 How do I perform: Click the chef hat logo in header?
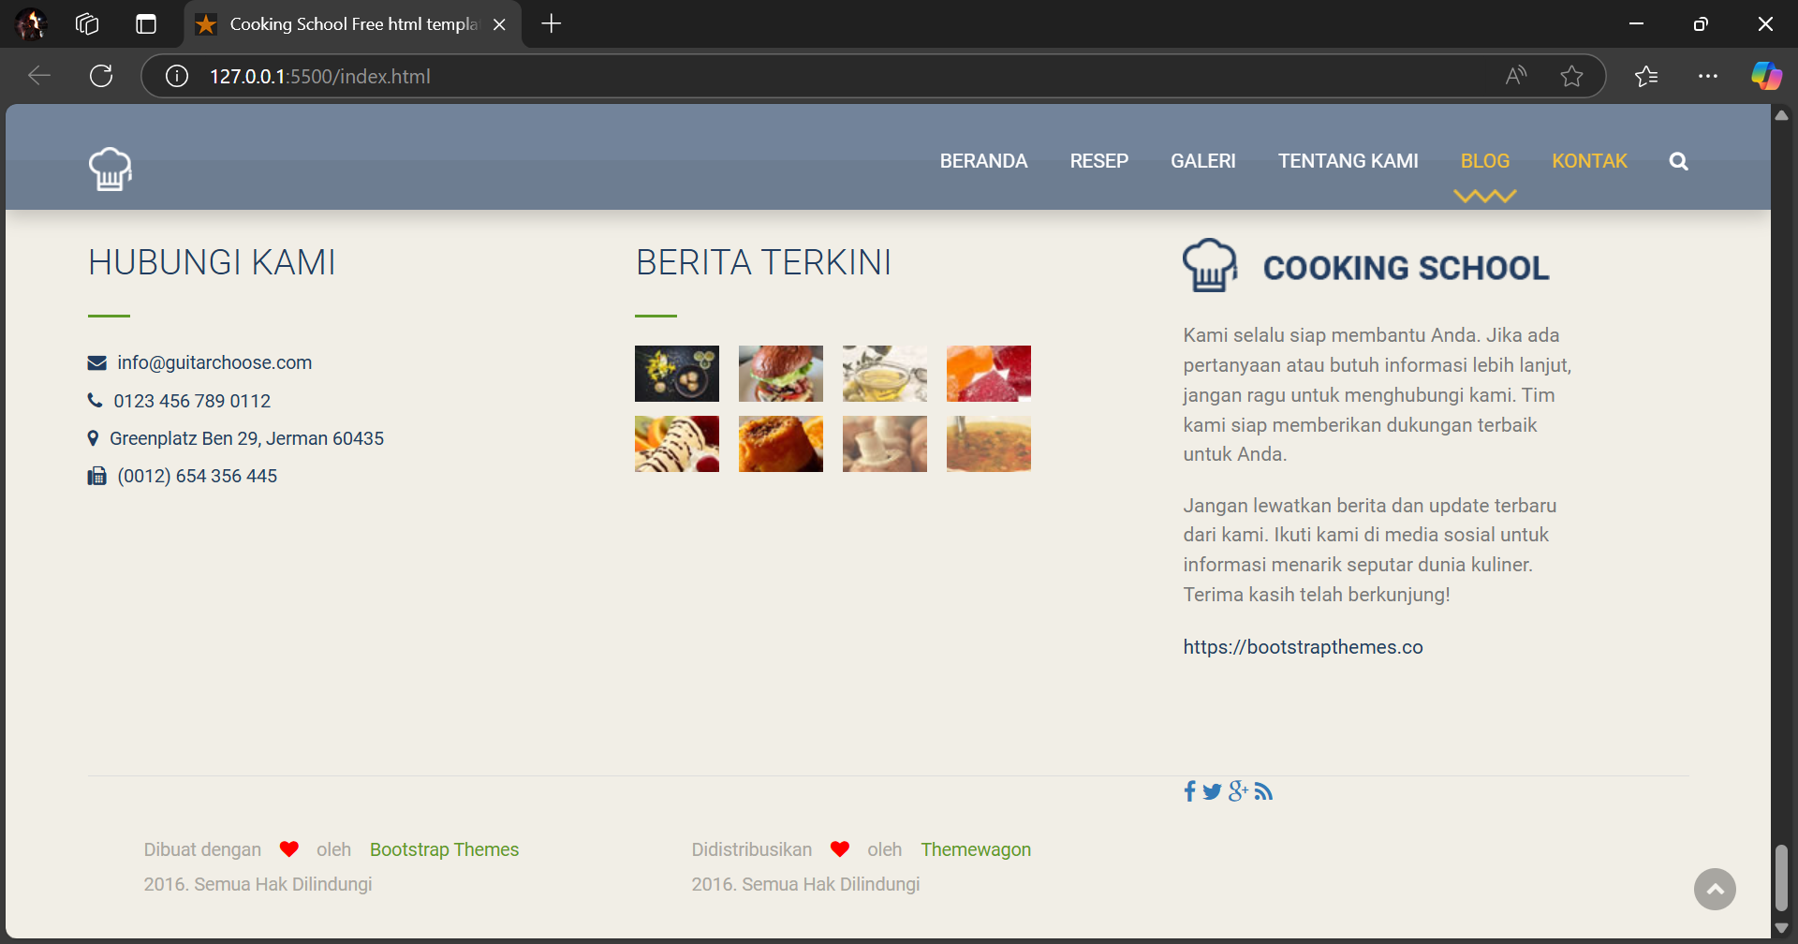coord(111,169)
